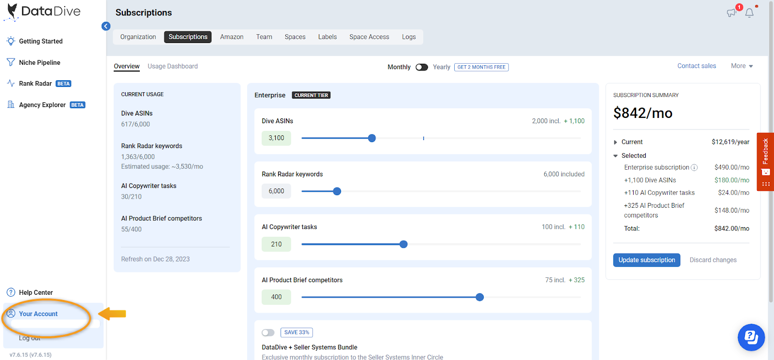This screenshot has width=774, height=360.
Task: Collapse the sidebar with the blue arrow
Action: [x=106, y=26]
